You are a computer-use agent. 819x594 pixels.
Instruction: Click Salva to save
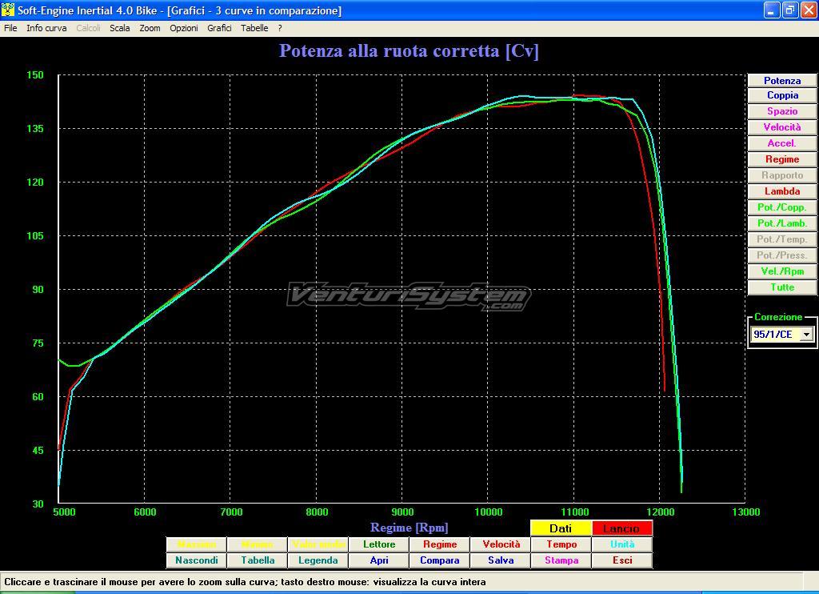501,560
